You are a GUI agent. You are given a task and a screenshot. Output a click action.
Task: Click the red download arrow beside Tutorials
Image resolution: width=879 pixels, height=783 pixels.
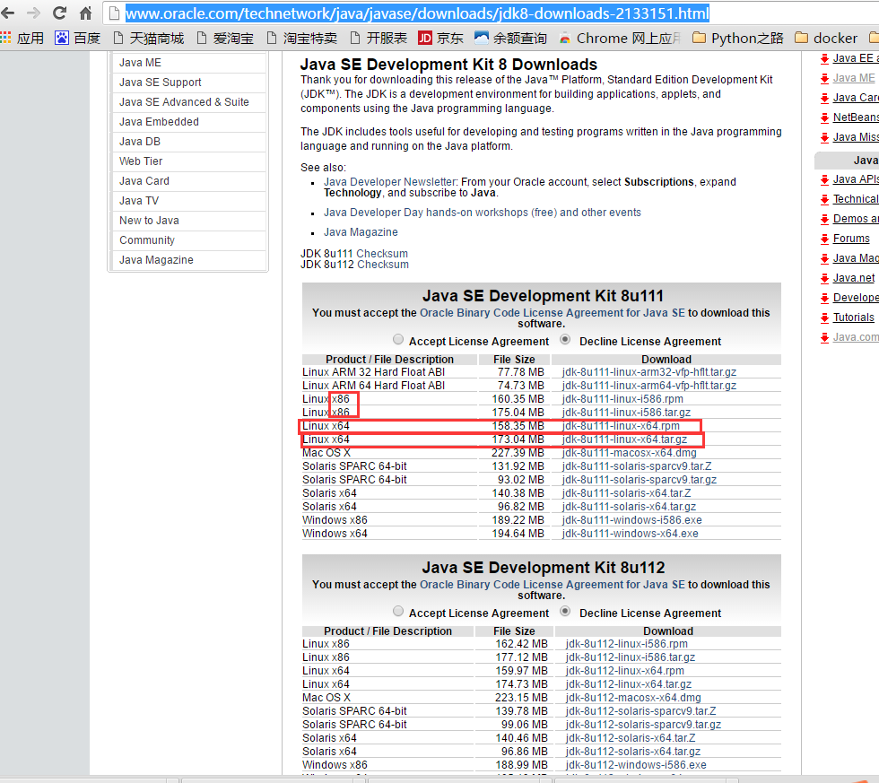[824, 318]
